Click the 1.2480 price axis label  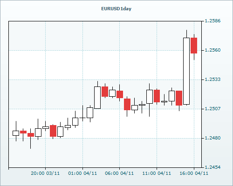pos(212,138)
